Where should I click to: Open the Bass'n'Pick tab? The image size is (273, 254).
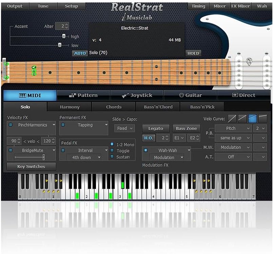pyautogui.click(x=202, y=107)
